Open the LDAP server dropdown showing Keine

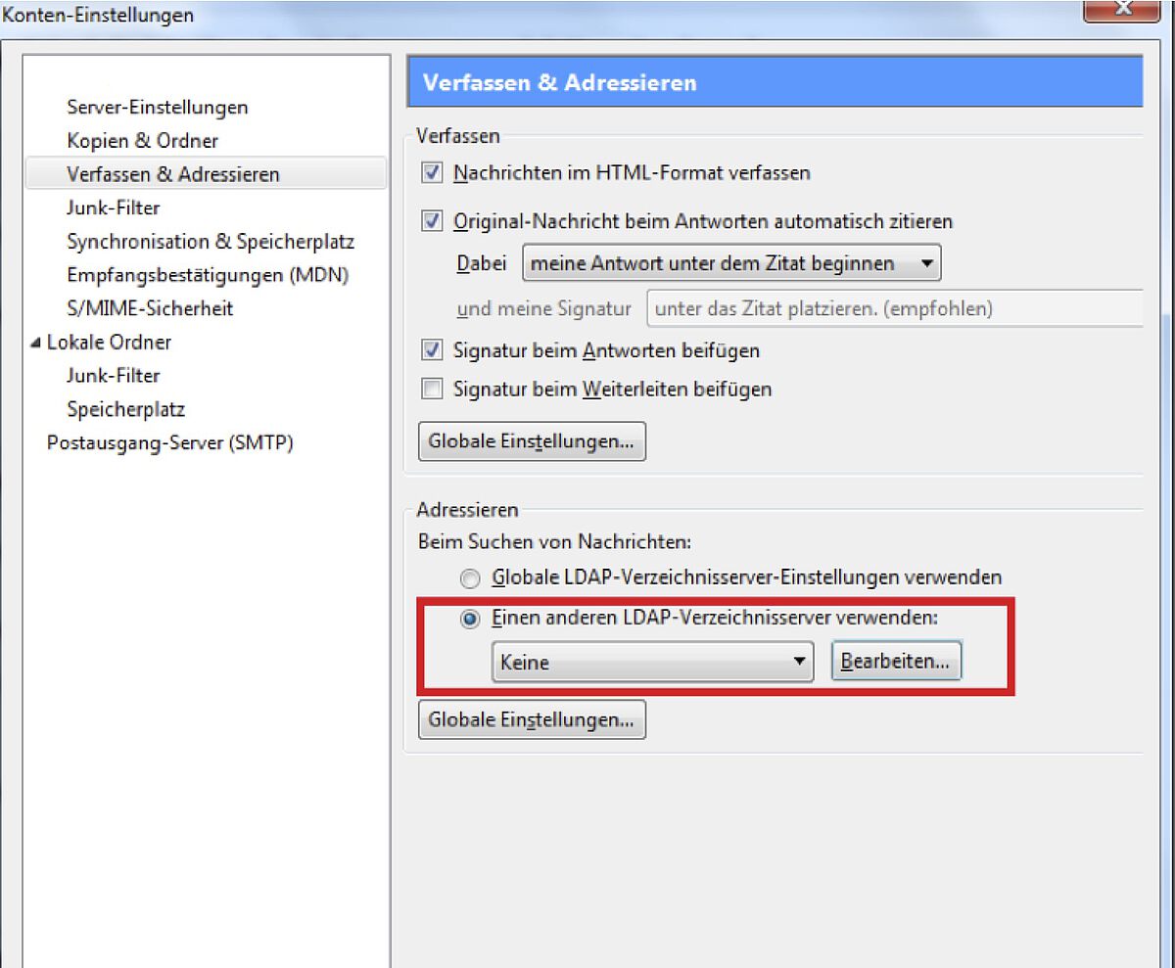click(x=652, y=663)
